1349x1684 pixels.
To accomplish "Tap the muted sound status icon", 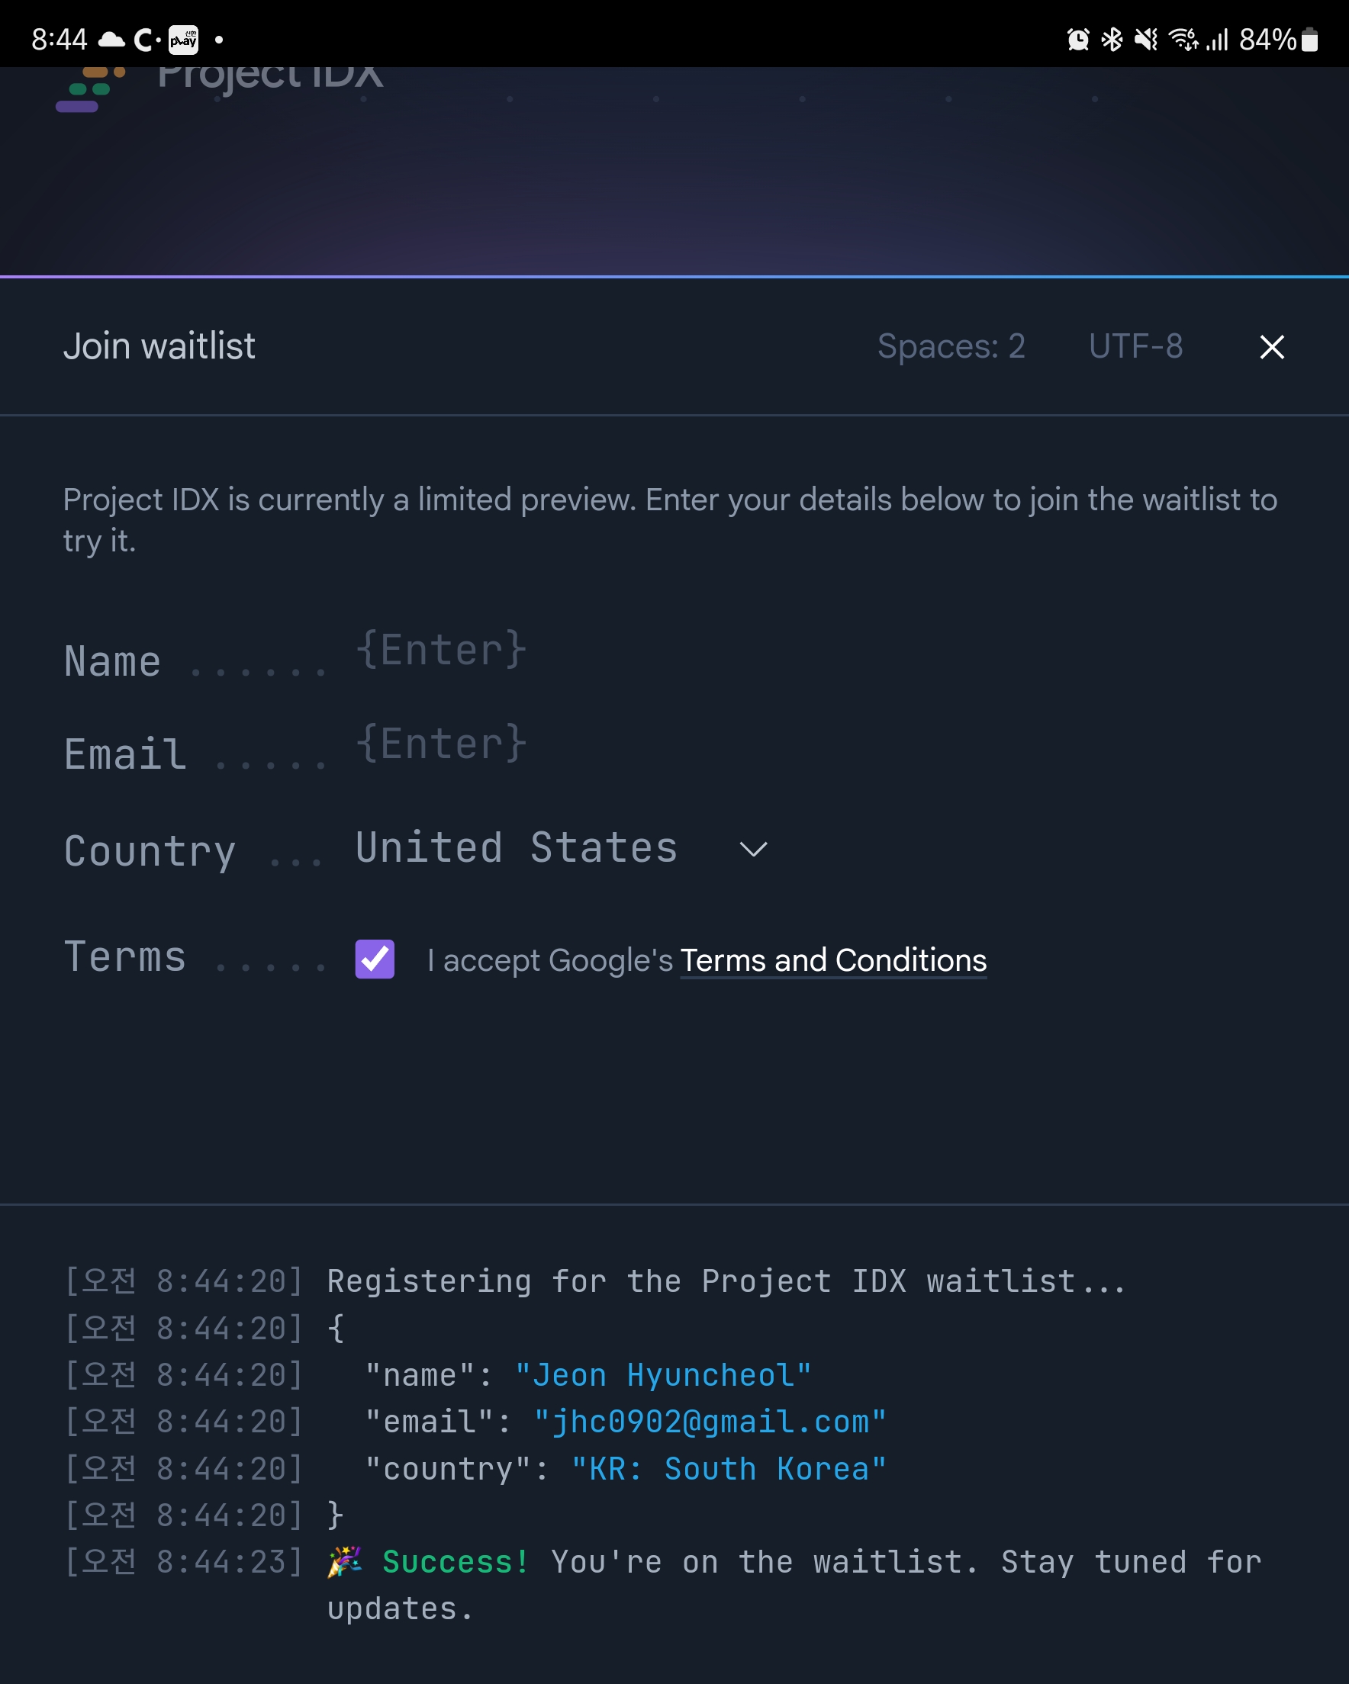I will coord(1146,39).
